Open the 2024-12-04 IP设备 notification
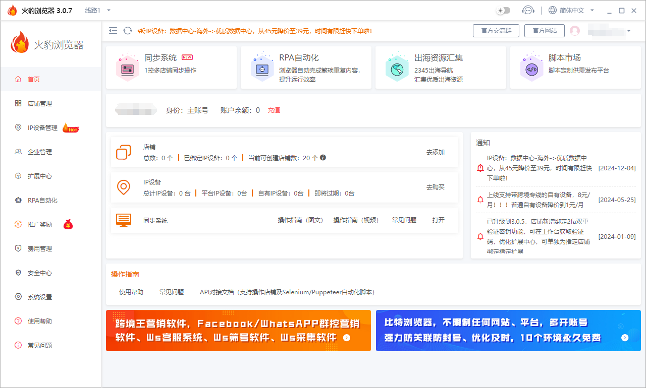 556,168
